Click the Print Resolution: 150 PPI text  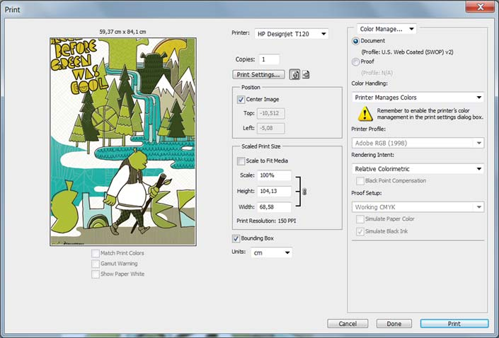(266, 221)
